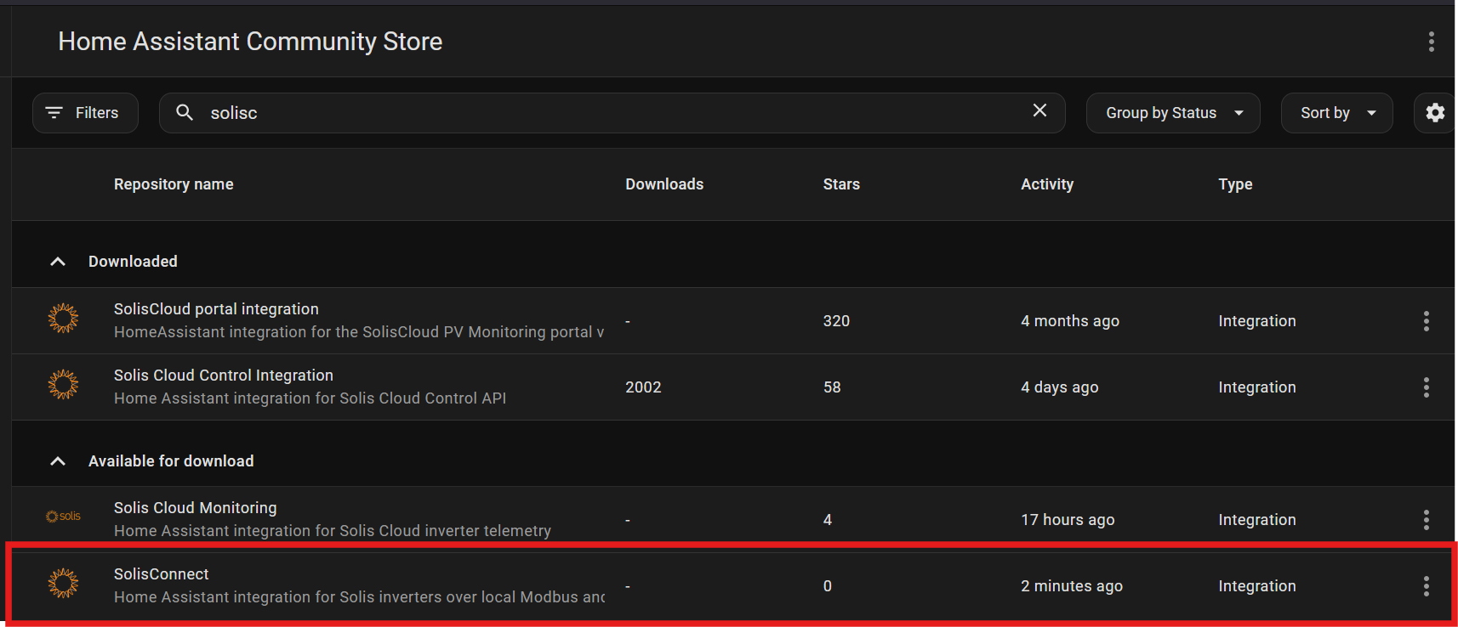
Task: Open Solis Cloud Control Integration repository
Action: pos(224,376)
